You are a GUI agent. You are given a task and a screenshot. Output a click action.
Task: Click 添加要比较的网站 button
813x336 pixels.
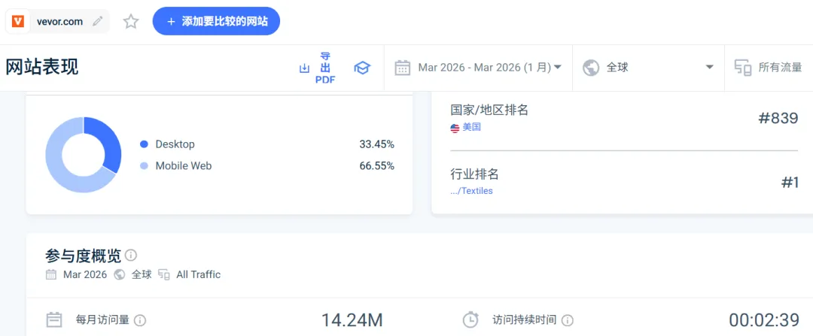216,21
